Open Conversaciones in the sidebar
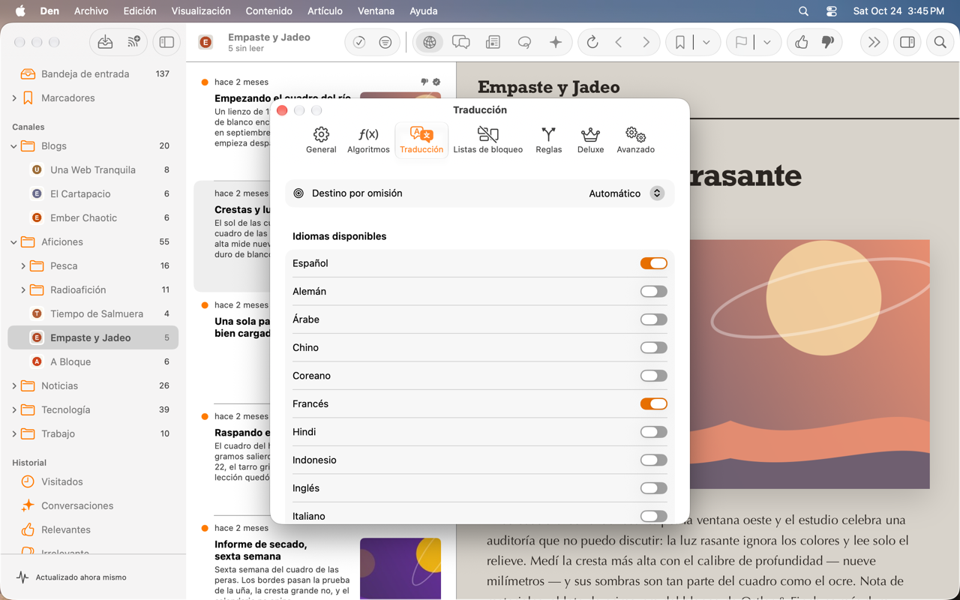960x600 pixels. (x=93, y=506)
